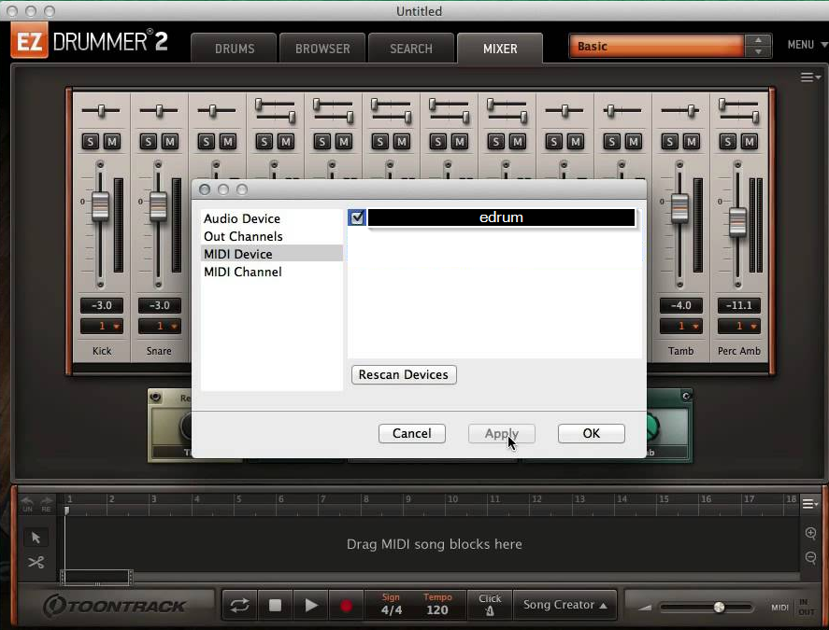Image resolution: width=829 pixels, height=630 pixels.
Task: Click the time signature 4/4 field
Action: 392,605
